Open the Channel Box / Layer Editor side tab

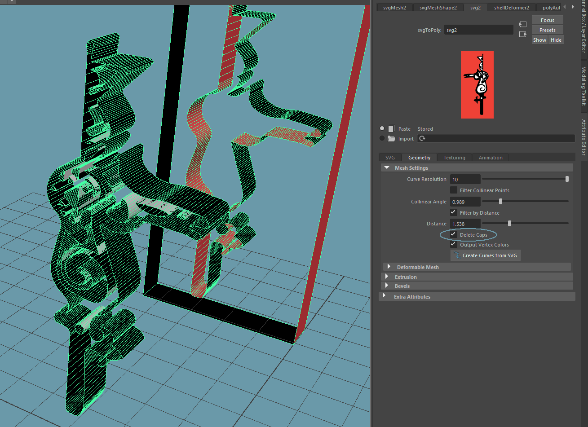584,28
